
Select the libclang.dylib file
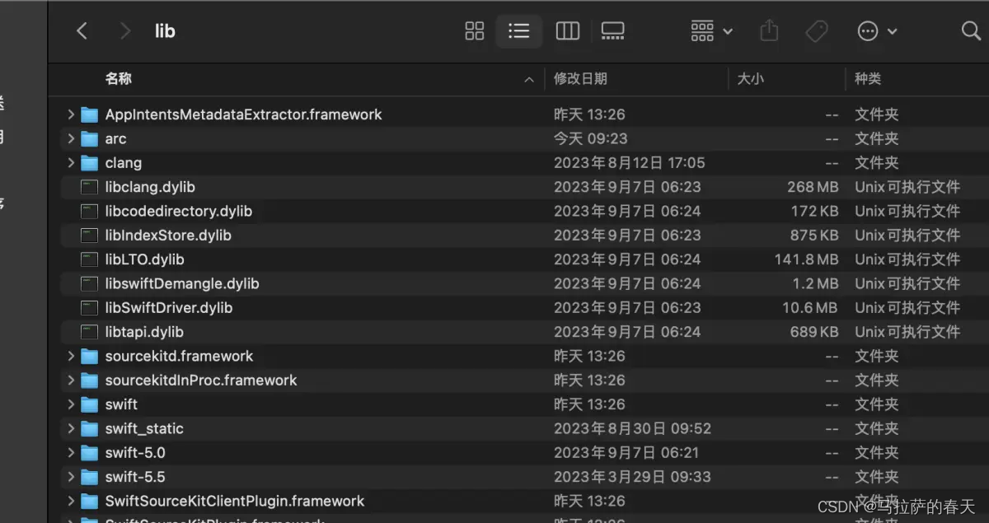[x=150, y=187]
